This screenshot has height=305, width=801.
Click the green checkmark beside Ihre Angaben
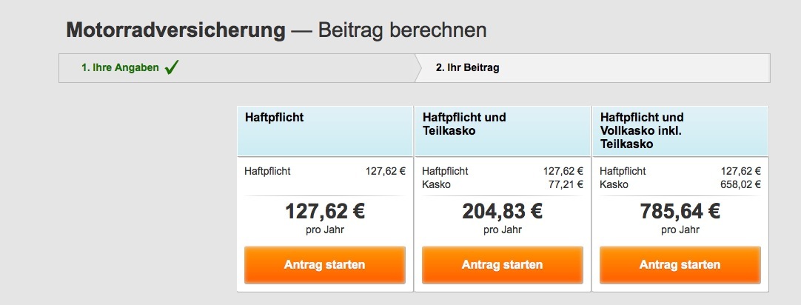[172, 68]
